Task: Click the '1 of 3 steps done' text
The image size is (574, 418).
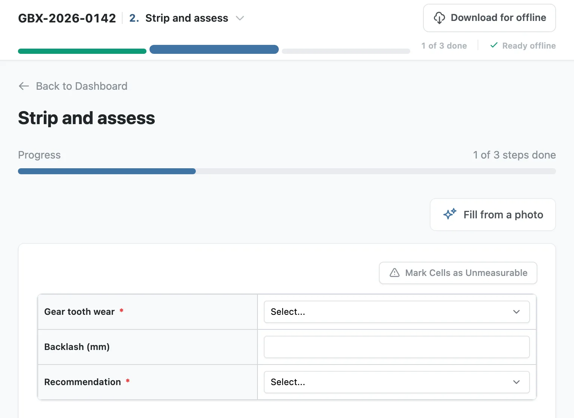Action: 514,155
